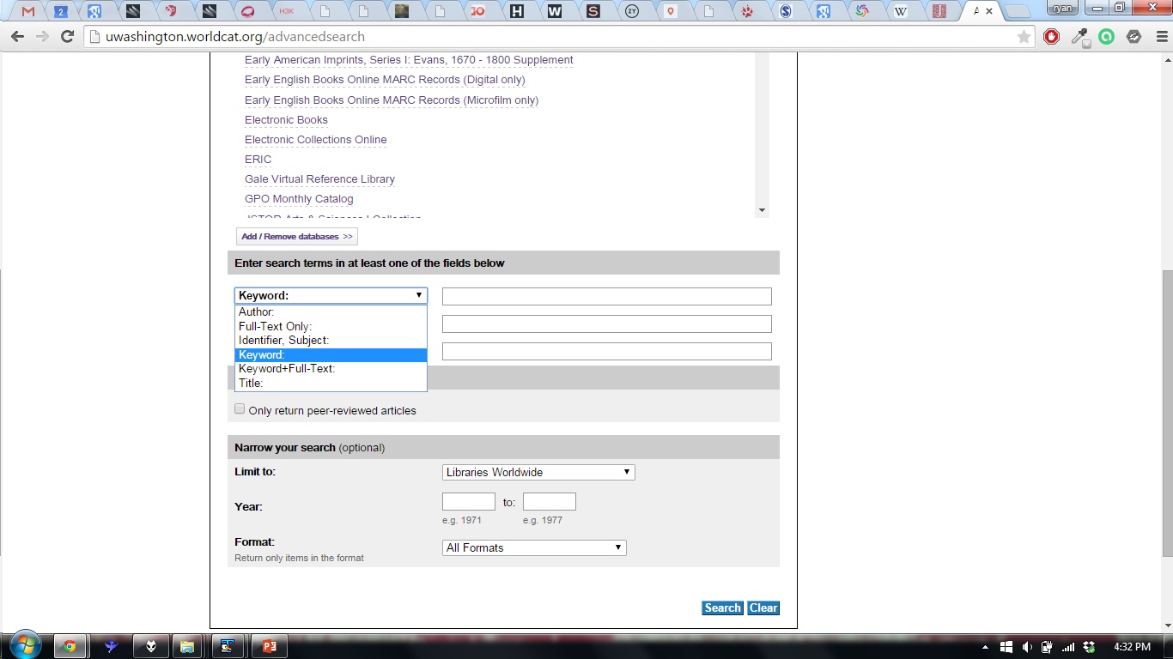Open the red stop-sign extension icon
1173x659 pixels.
coord(1051,37)
